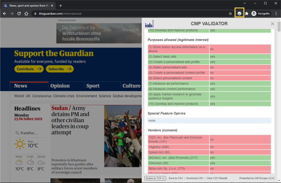Open the News section tab
This screenshot has height=183, width=281.
21,86
